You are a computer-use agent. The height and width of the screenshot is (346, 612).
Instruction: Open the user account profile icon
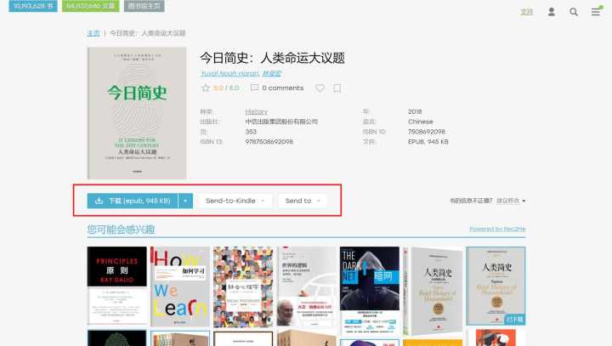point(551,12)
